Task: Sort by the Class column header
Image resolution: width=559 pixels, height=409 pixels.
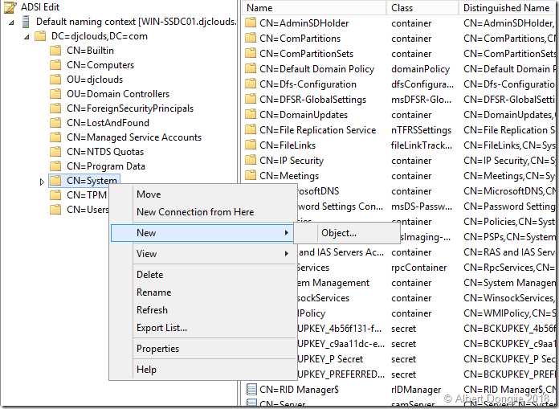Action: click(422, 8)
